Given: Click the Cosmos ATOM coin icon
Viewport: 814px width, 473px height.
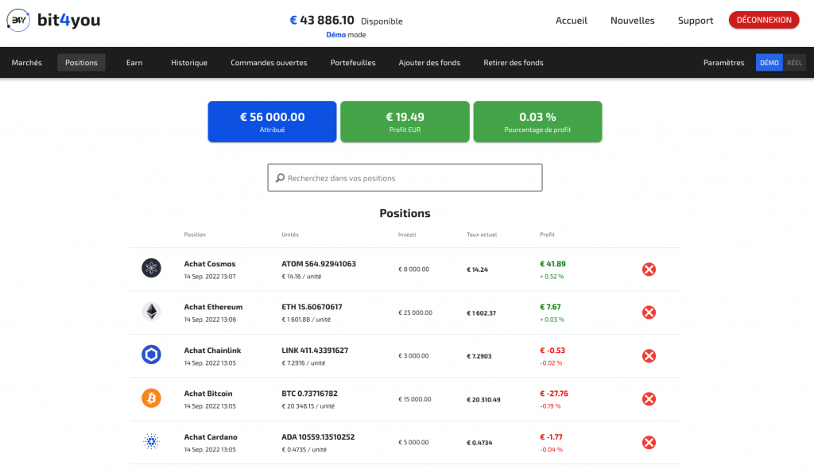Looking at the screenshot, I should [151, 269].
